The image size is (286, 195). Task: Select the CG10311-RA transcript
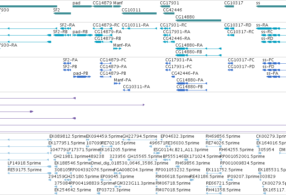click(x=139, y=28)
